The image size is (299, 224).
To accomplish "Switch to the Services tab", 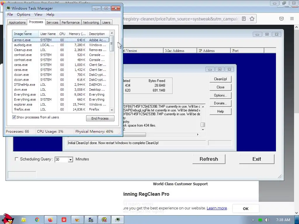I will tap(52, 22).
